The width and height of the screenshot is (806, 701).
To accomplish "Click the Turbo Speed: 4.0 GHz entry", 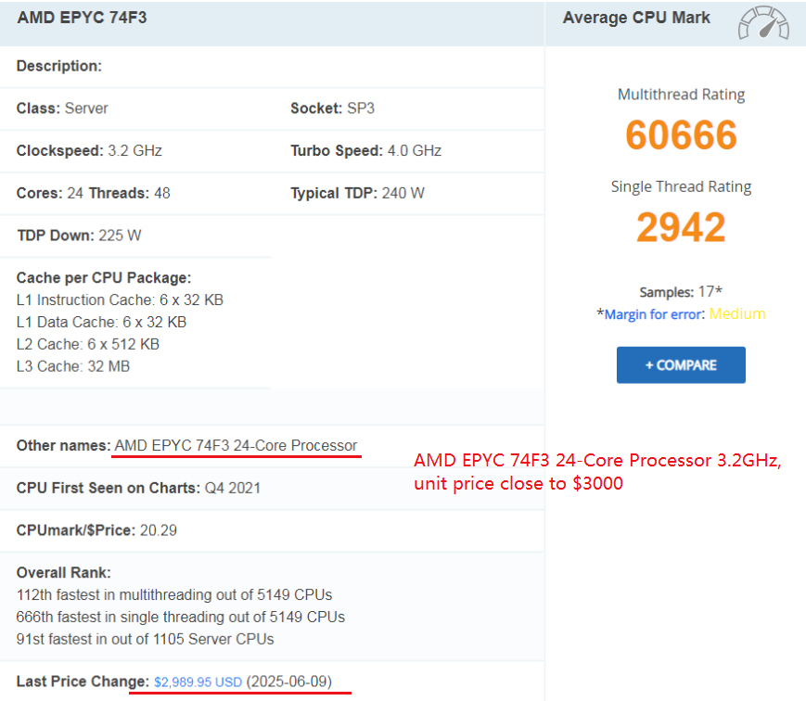I will point(366,150).
